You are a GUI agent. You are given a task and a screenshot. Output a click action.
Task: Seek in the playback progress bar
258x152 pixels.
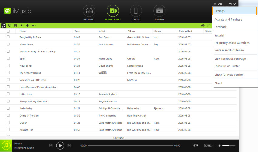click(131, 146)
